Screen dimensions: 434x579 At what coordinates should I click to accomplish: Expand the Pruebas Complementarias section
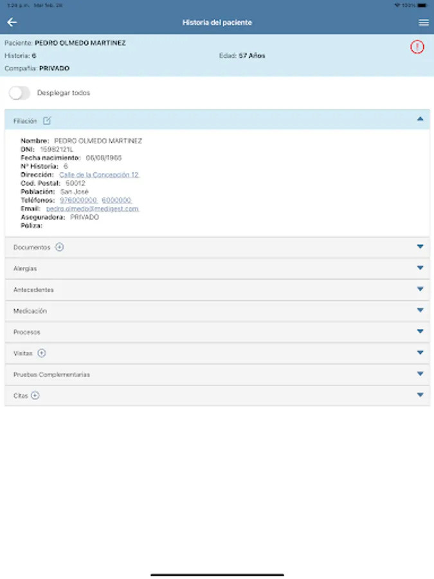coord(420,374)
